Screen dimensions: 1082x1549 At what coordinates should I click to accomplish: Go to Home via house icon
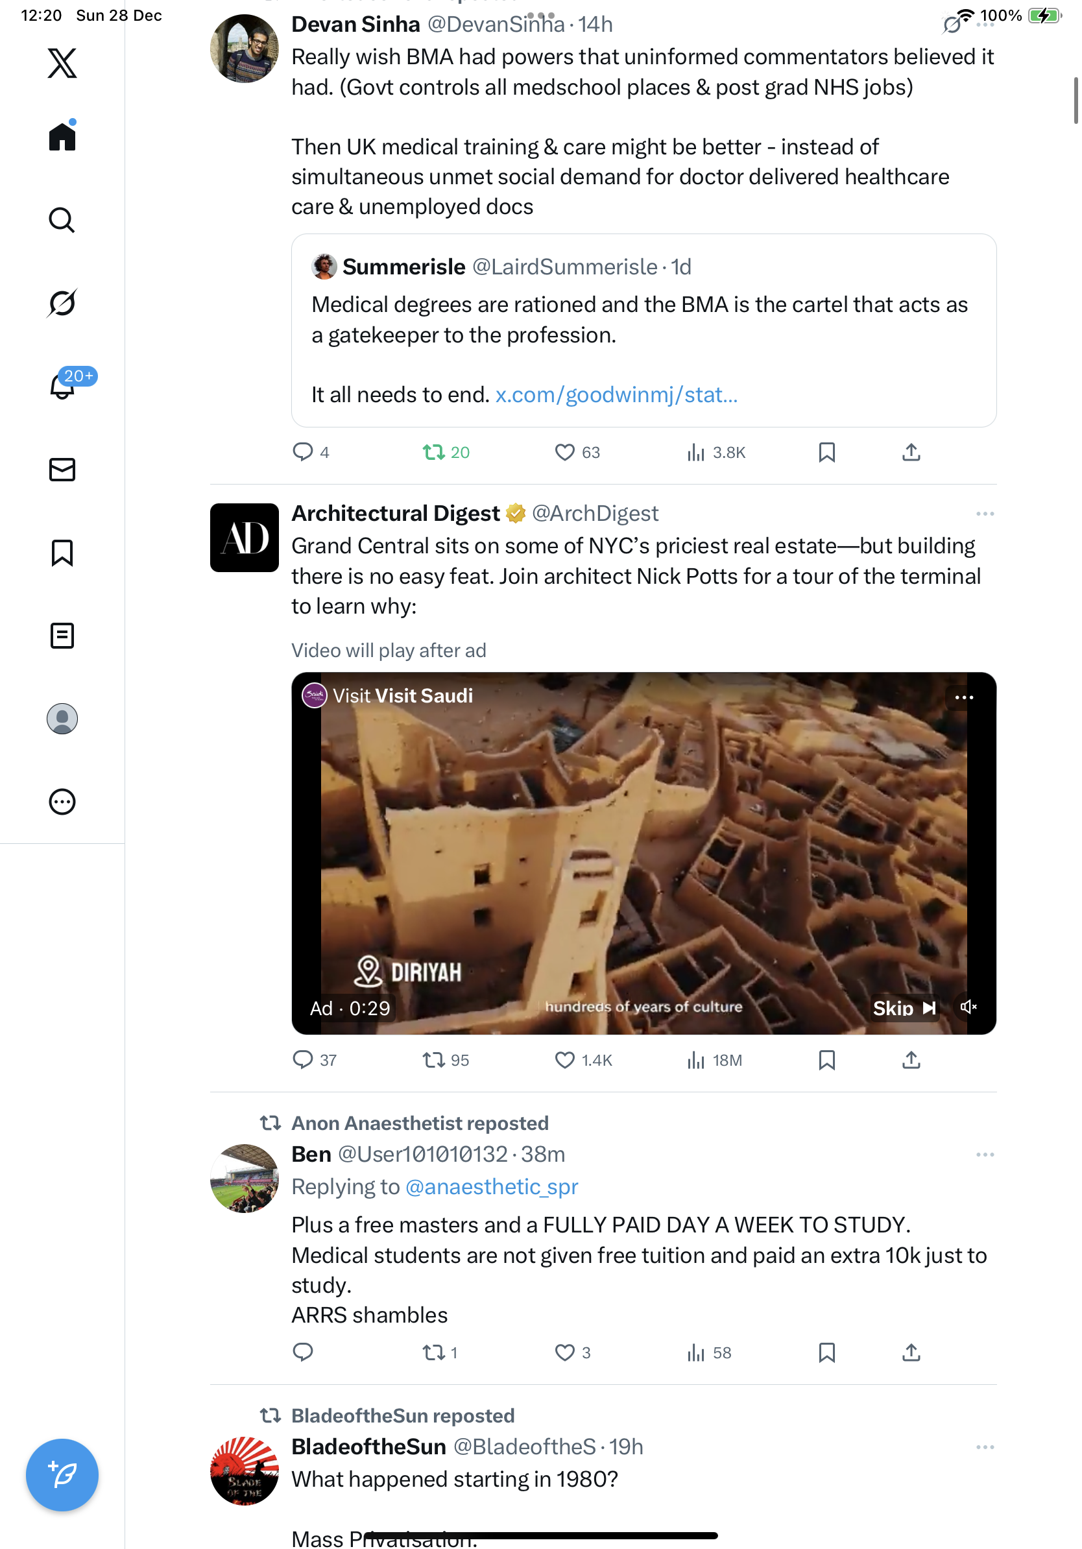pos(62,137)
